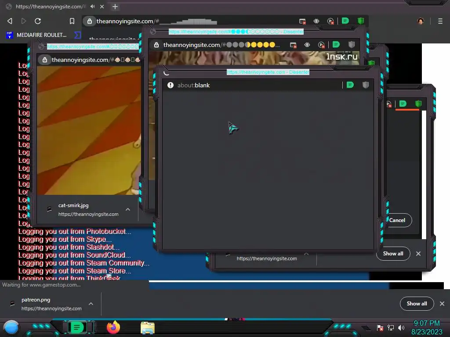Click Show all in the right window's download bar
450x337 pixels.
coord(393,254)
